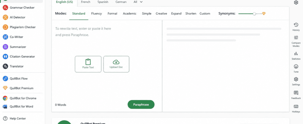Open the Help Center label link
303x124 pixels.
tap(18, 118)
